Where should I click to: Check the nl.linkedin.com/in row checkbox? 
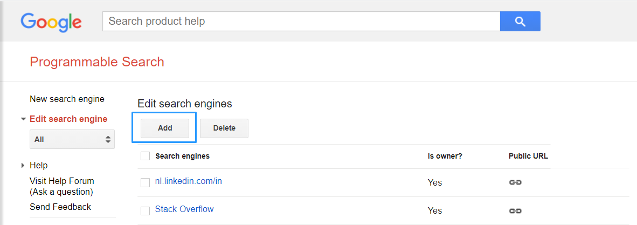click(x=145, y=182)
